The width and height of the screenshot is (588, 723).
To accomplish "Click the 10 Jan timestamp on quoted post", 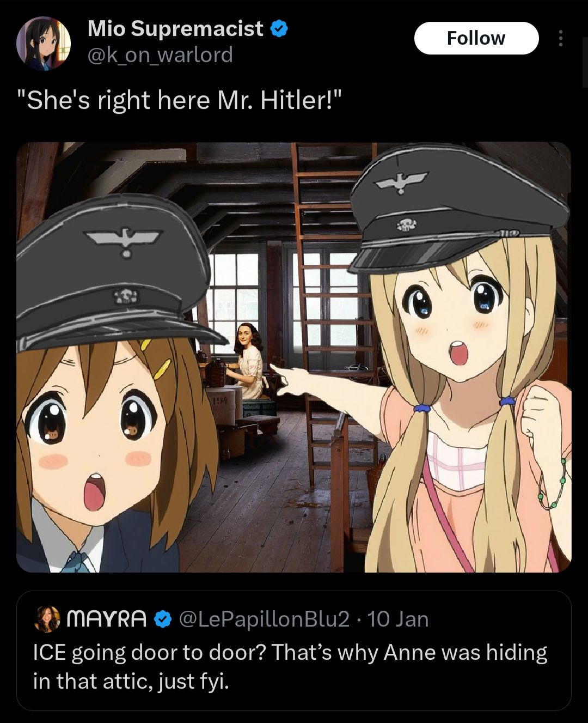I will (398, 619).
